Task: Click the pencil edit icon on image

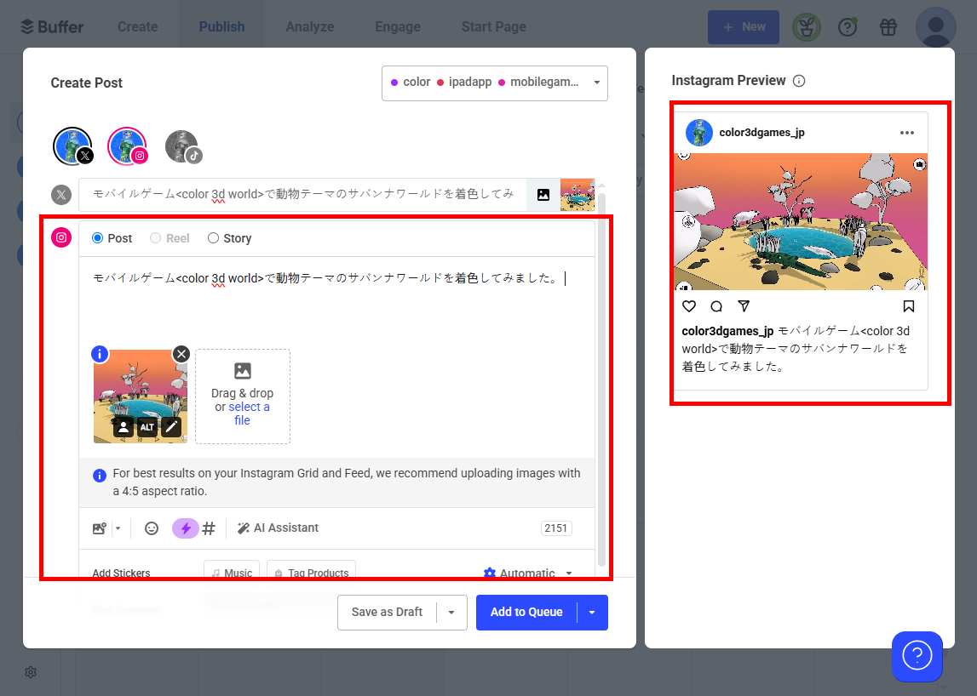Action: [171, 427]
